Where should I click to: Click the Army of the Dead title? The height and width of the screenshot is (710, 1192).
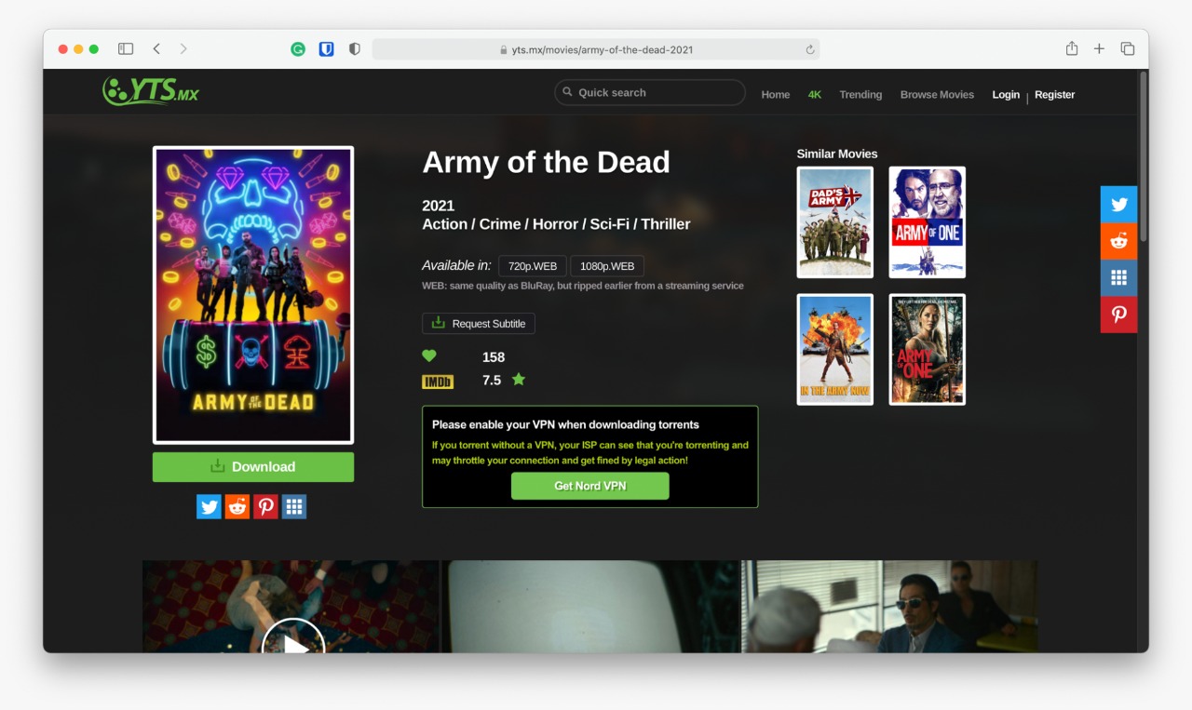[x=547, y=162]
